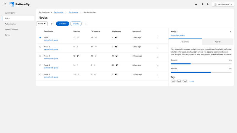The height and width of the screenshot is (133, 237).
Task: Close the Node 1 drawer panel
Action: pyautogui.click(x=231, y=32)
